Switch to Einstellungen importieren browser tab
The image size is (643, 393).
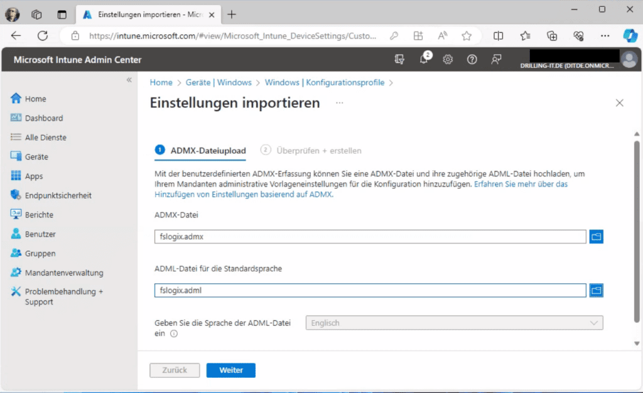click(x=148, y=14)
